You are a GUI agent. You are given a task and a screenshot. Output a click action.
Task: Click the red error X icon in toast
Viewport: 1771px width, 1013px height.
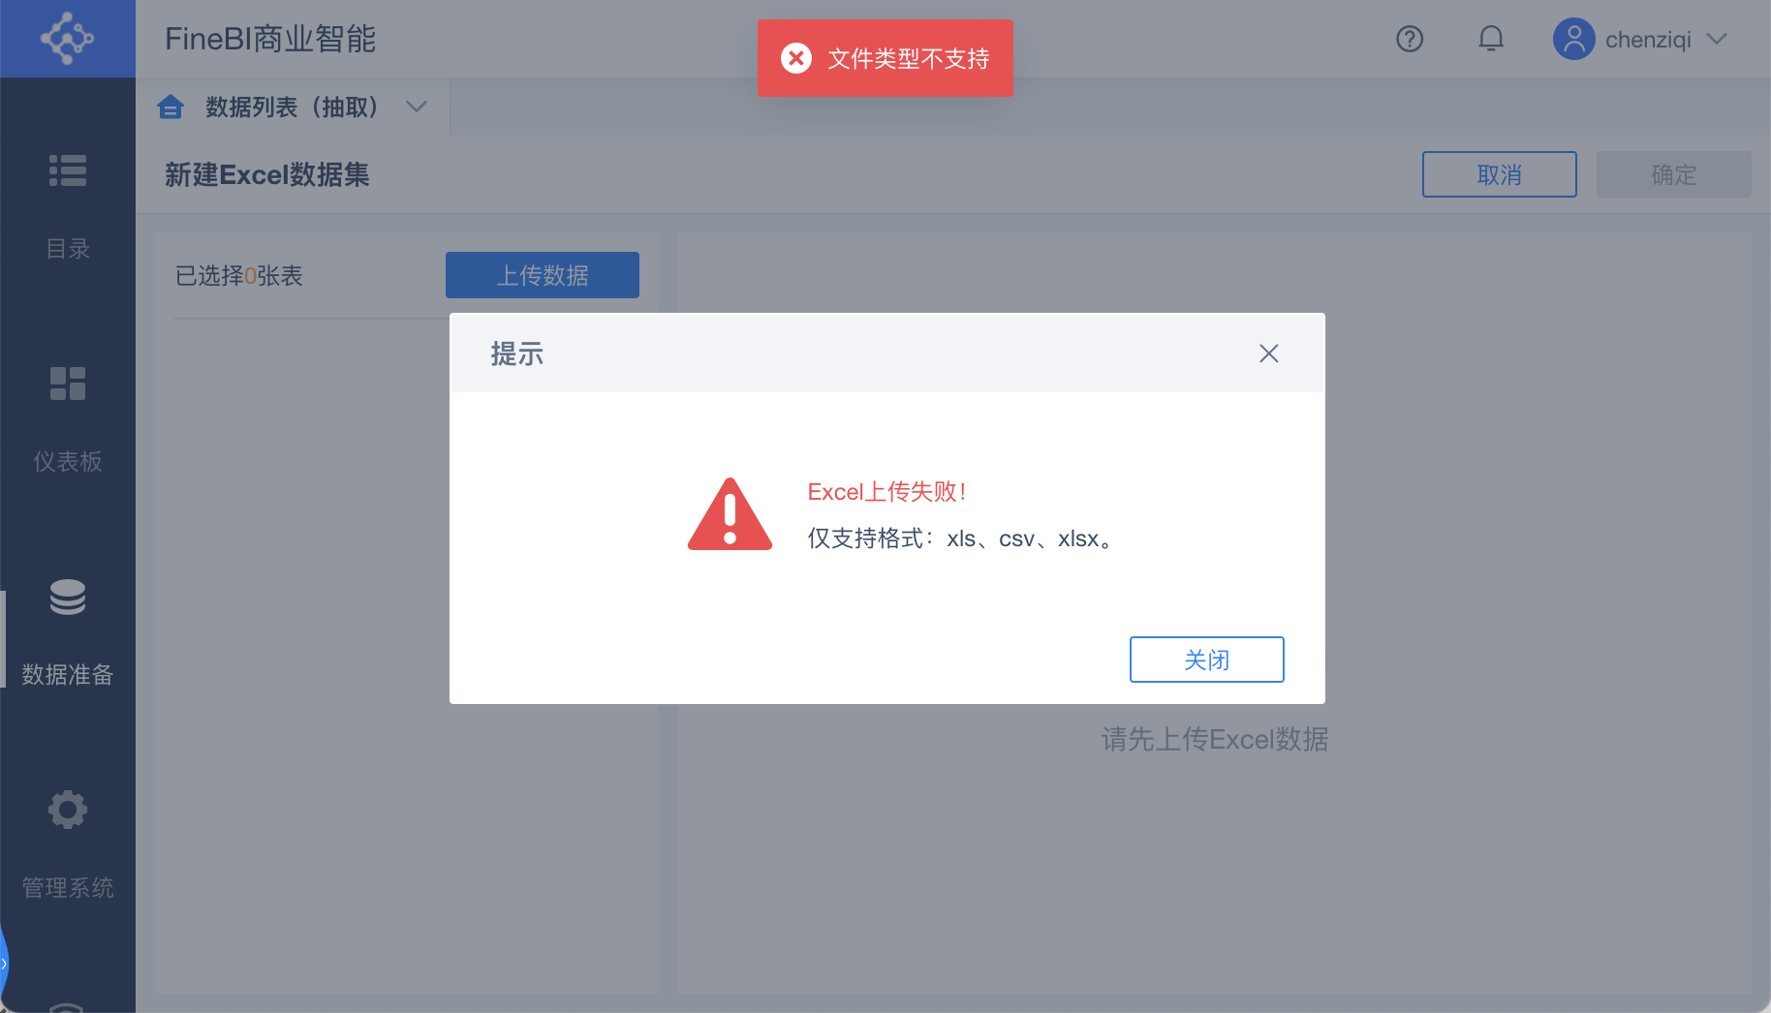coord(796,58)
